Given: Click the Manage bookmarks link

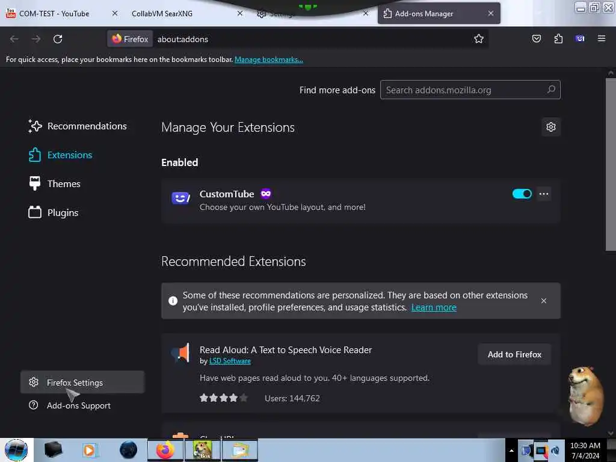Looking at the screenshot, I should coord(269,60).
